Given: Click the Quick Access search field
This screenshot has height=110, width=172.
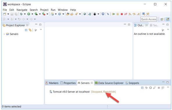Looking at the screenshot, I should 148,19.
